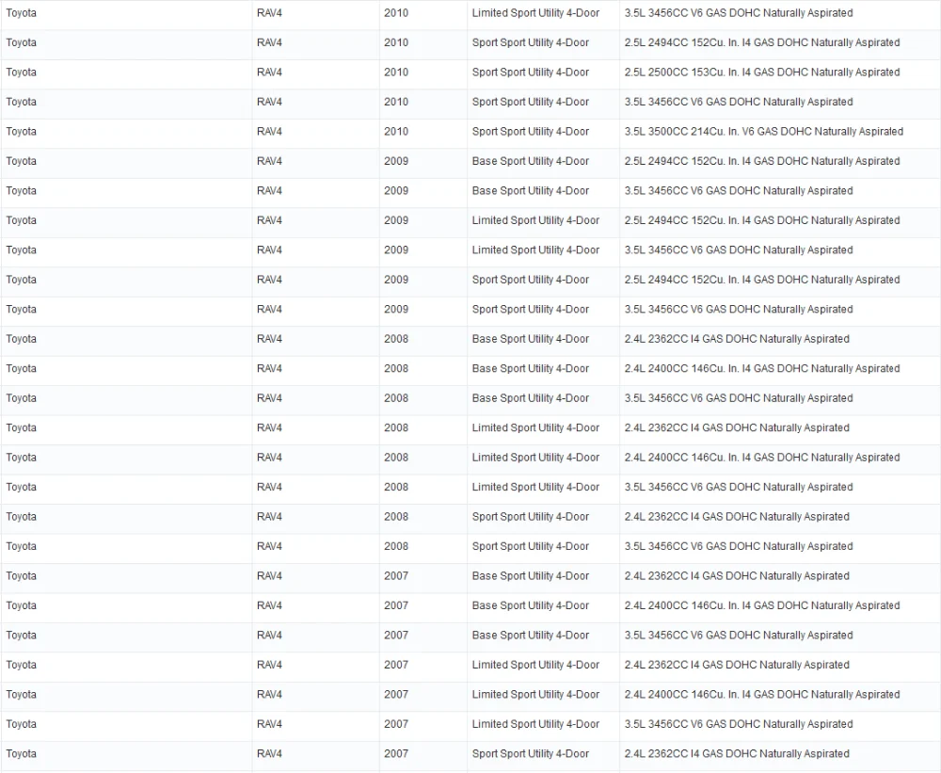
Task: Select 3.5L 3456CC V6 engine in 2007 Limited row
Action: [x=738, y=724]
